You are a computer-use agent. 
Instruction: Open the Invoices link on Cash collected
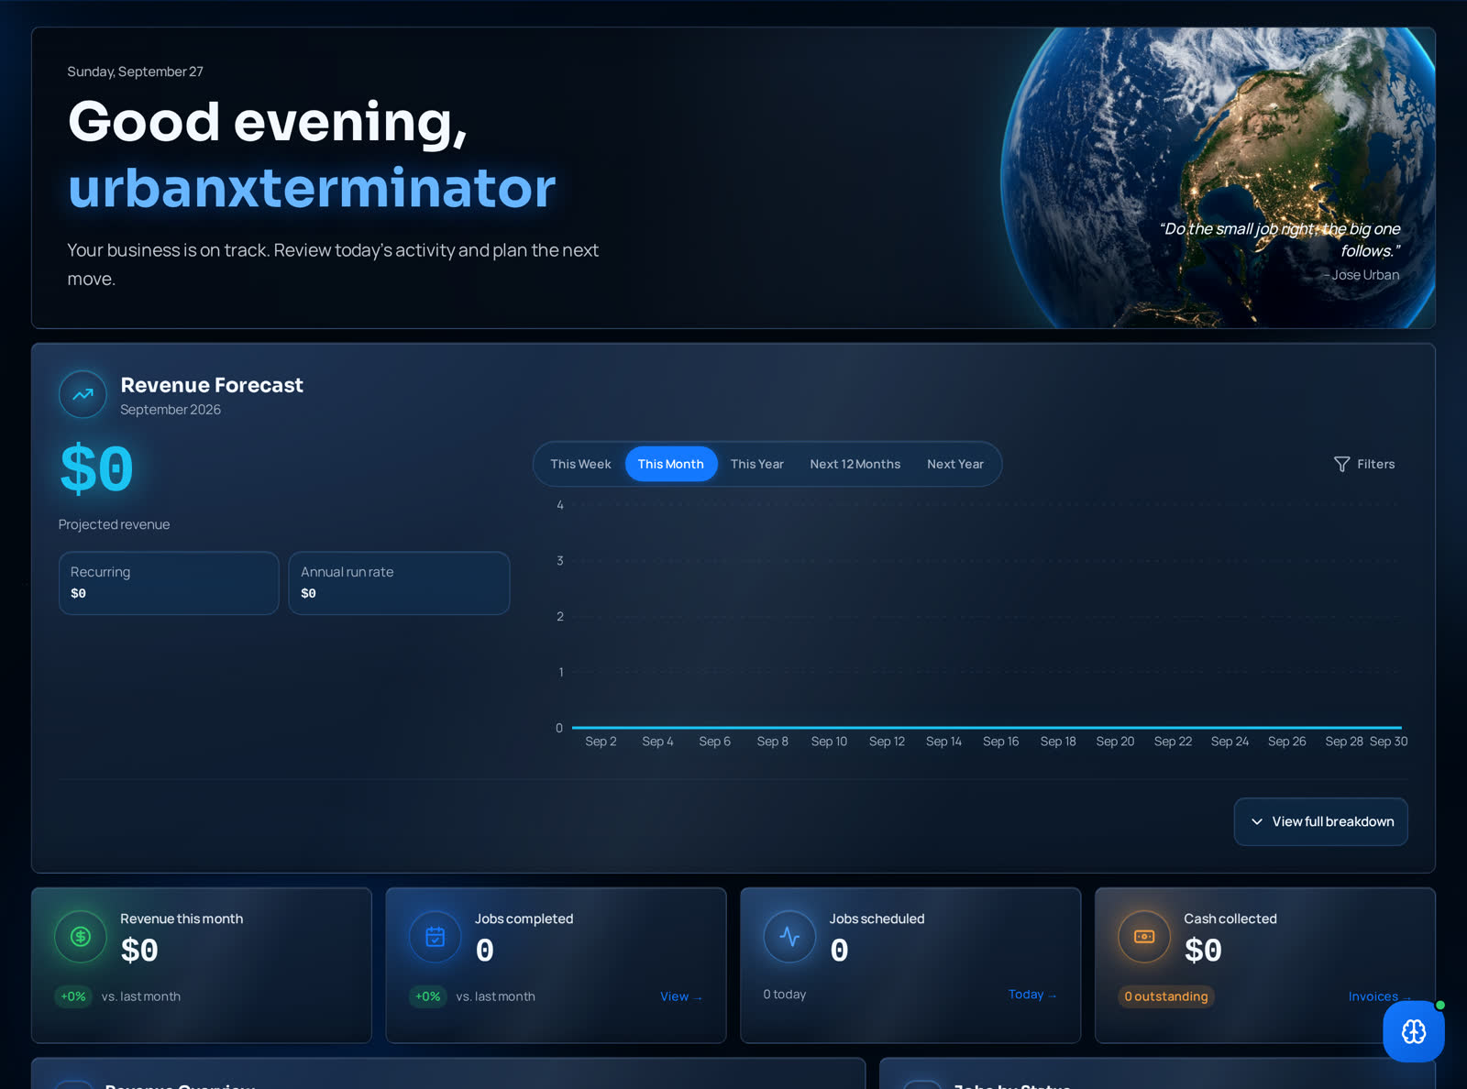(1380, 996)
